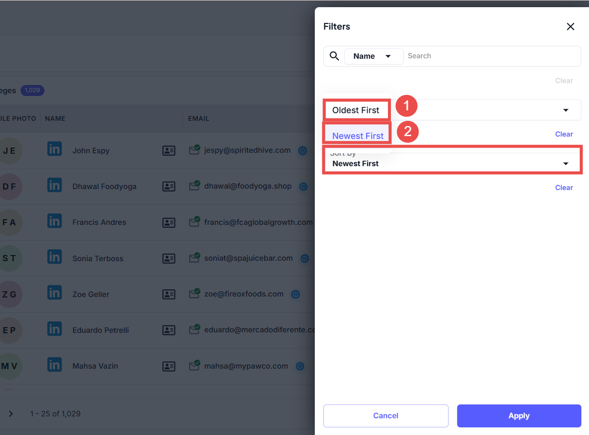Focus the Search text field
Viewport: 589px width, 435px height.
[491, 56]
